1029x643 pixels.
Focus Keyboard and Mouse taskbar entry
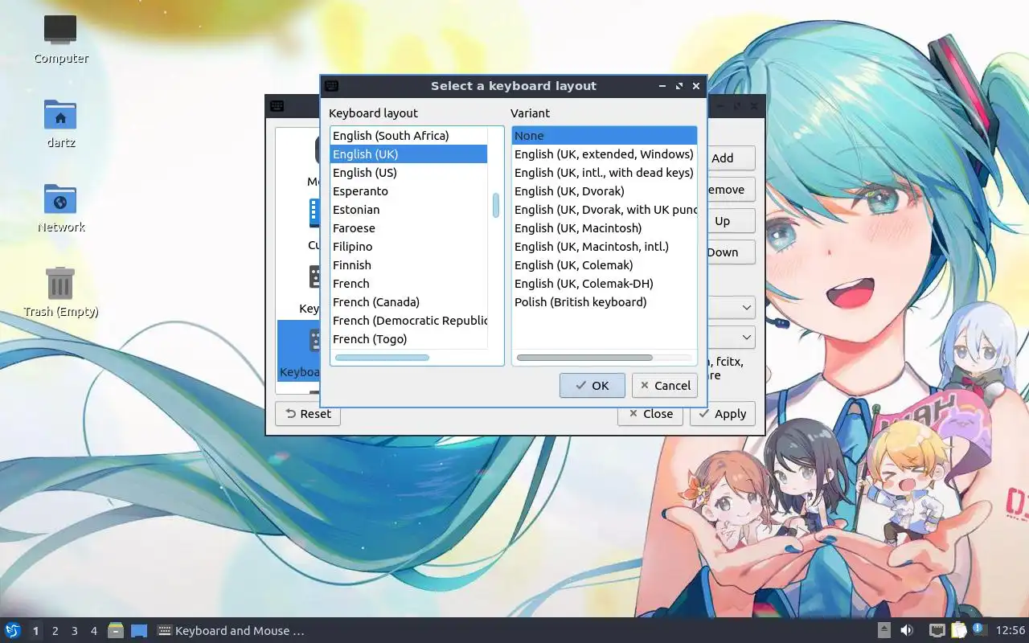point(231,631)
